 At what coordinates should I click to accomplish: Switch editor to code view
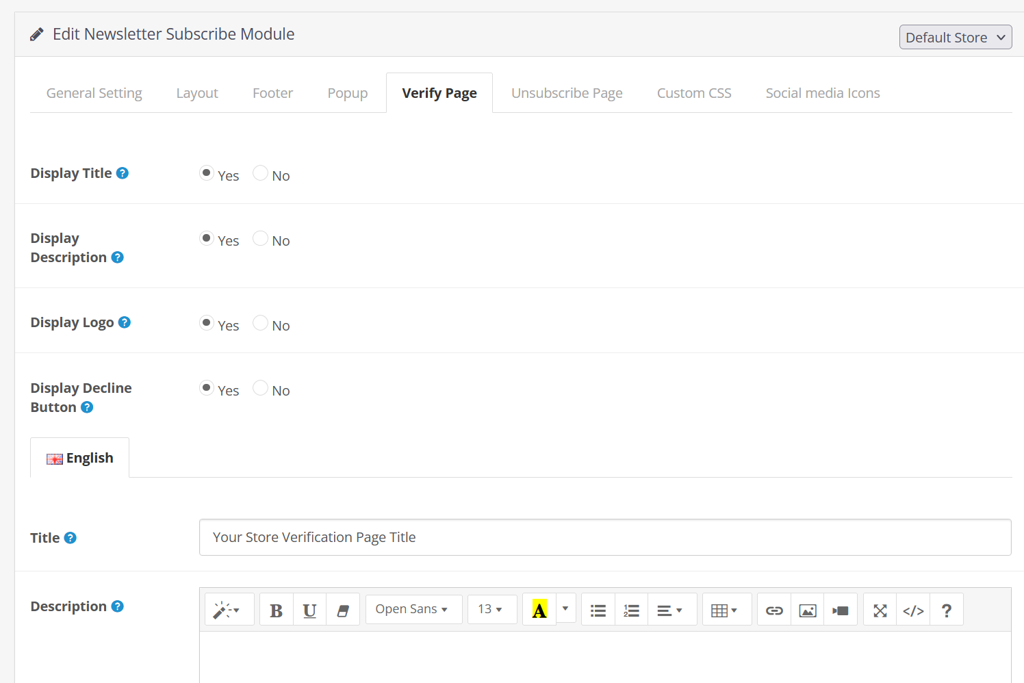(x=913, y=610)
